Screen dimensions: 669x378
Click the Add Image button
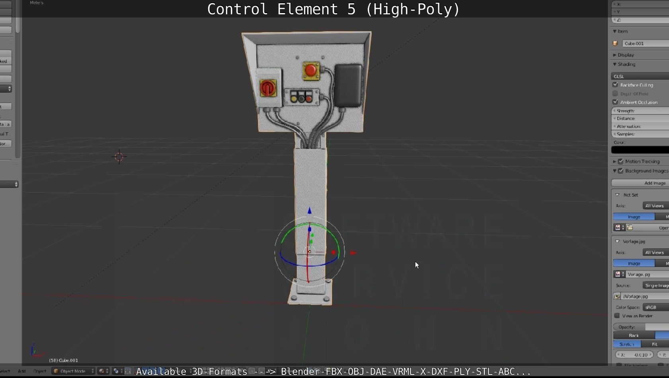click(640, 183)
